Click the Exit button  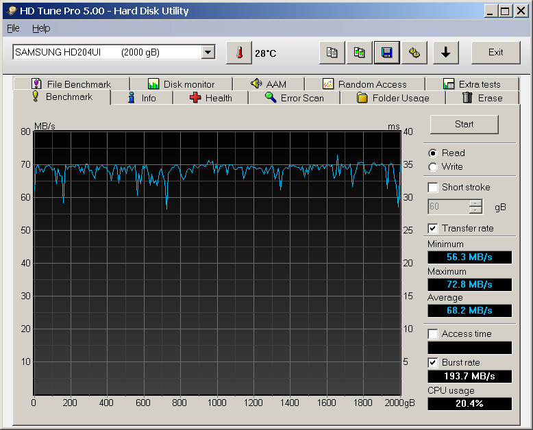[495, 53]
